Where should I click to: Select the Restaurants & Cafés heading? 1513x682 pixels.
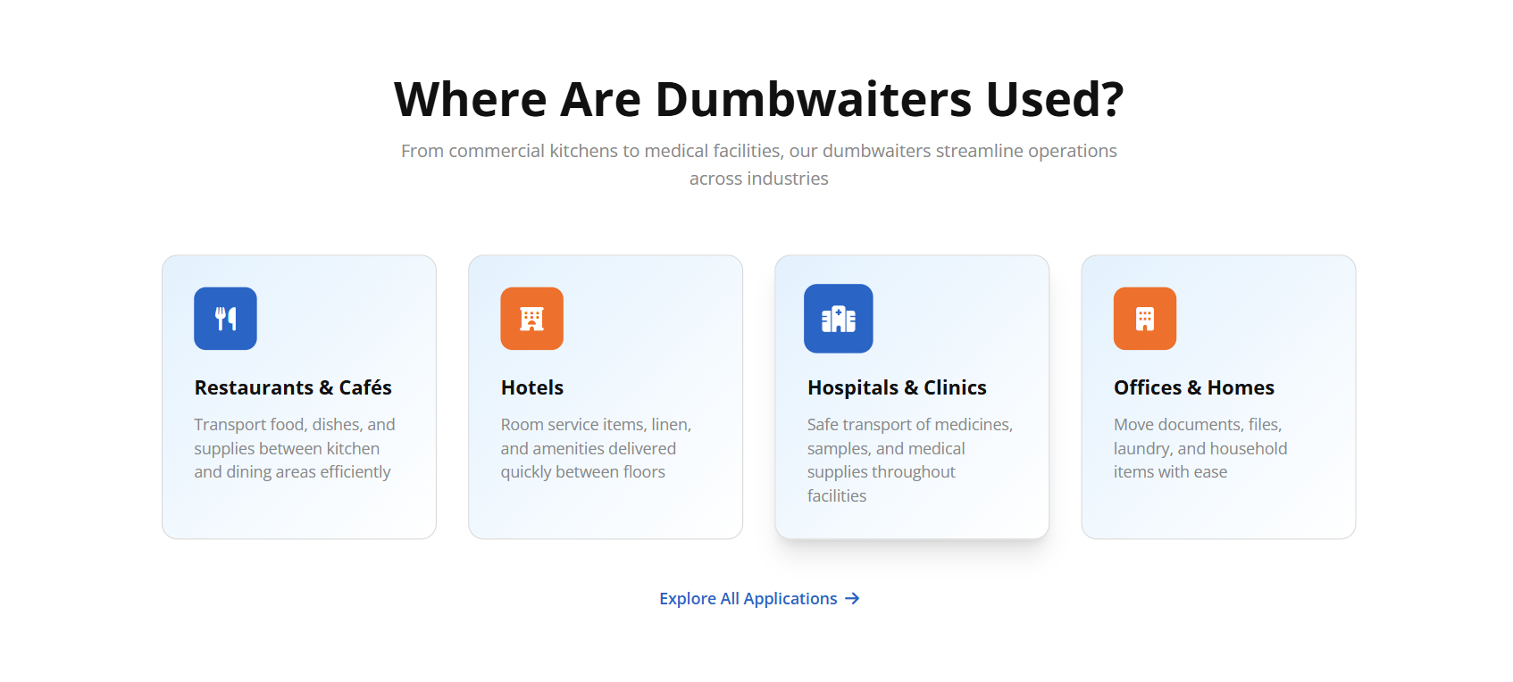[x=293, y=387]
